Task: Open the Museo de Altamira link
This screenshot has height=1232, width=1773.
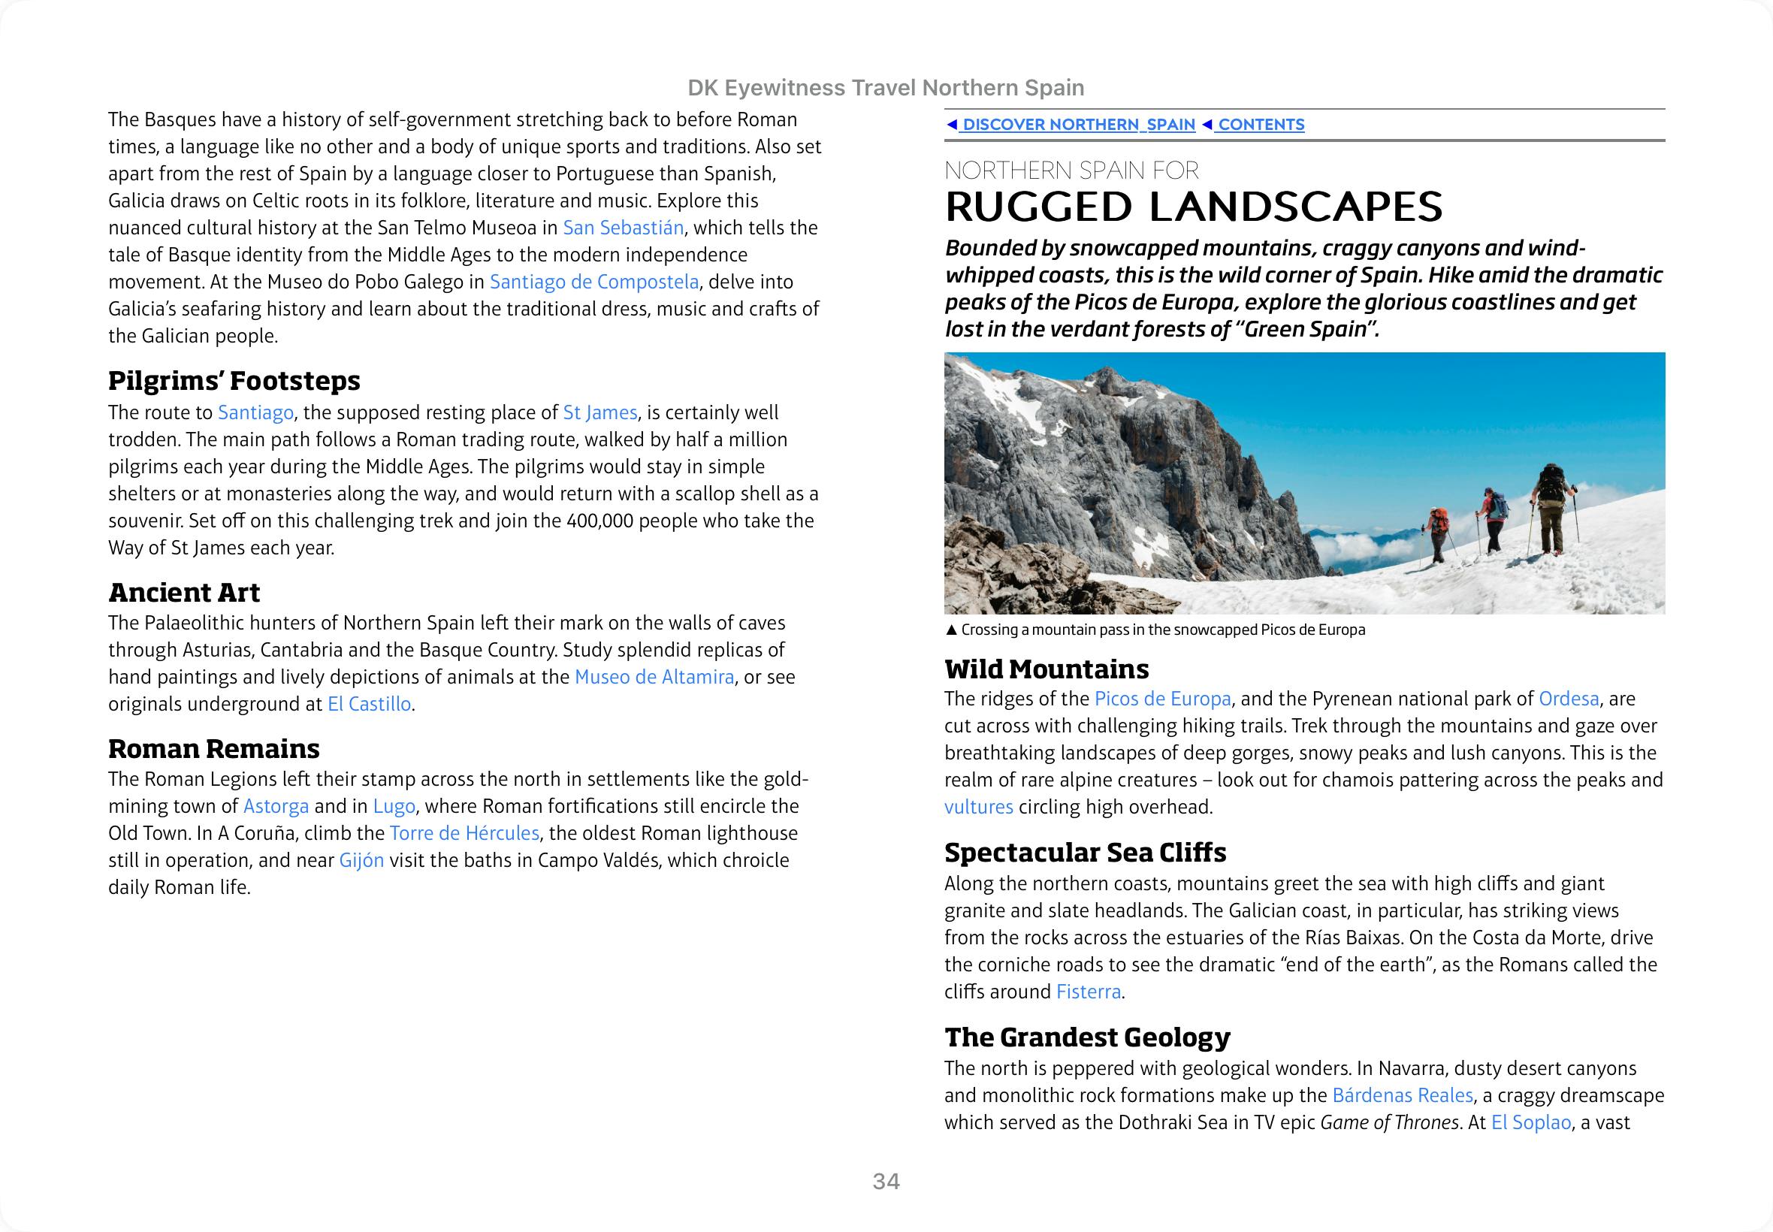Action: [x=654, y=677]
